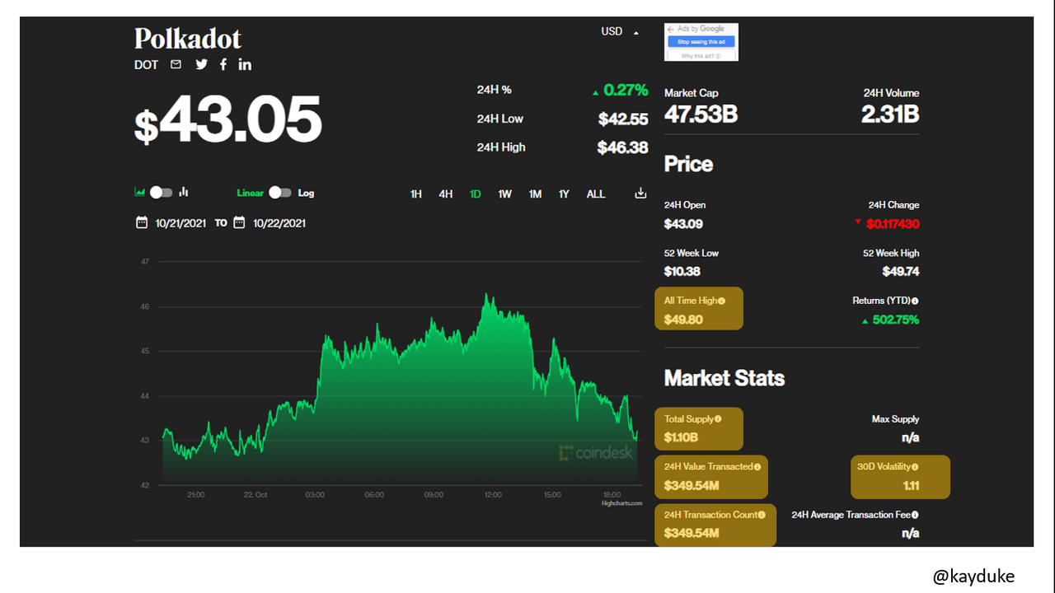Click the 24H Change value in red

coord(893,224)
